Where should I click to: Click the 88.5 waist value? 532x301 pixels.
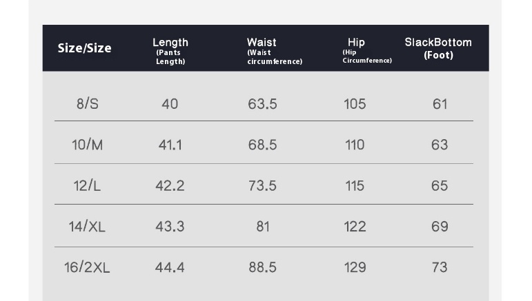pyautogui.click(x=263, y=267)
